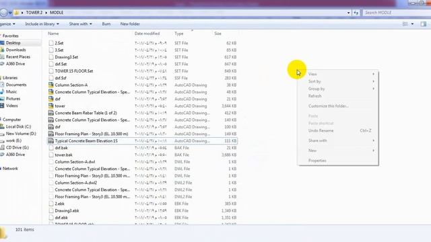431x242 pixels.
Task: Click the Documents library icon
Action: click(x=2, y=85)
